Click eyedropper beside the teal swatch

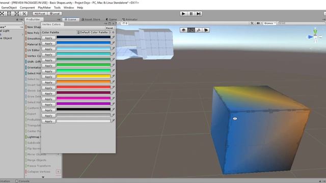click(113, 54)
